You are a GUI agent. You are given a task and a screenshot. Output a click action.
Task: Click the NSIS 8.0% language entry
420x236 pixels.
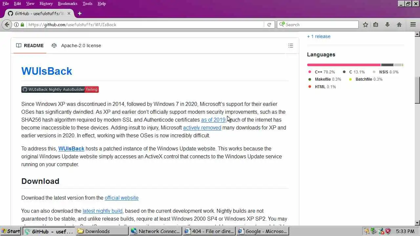point(386,72)
